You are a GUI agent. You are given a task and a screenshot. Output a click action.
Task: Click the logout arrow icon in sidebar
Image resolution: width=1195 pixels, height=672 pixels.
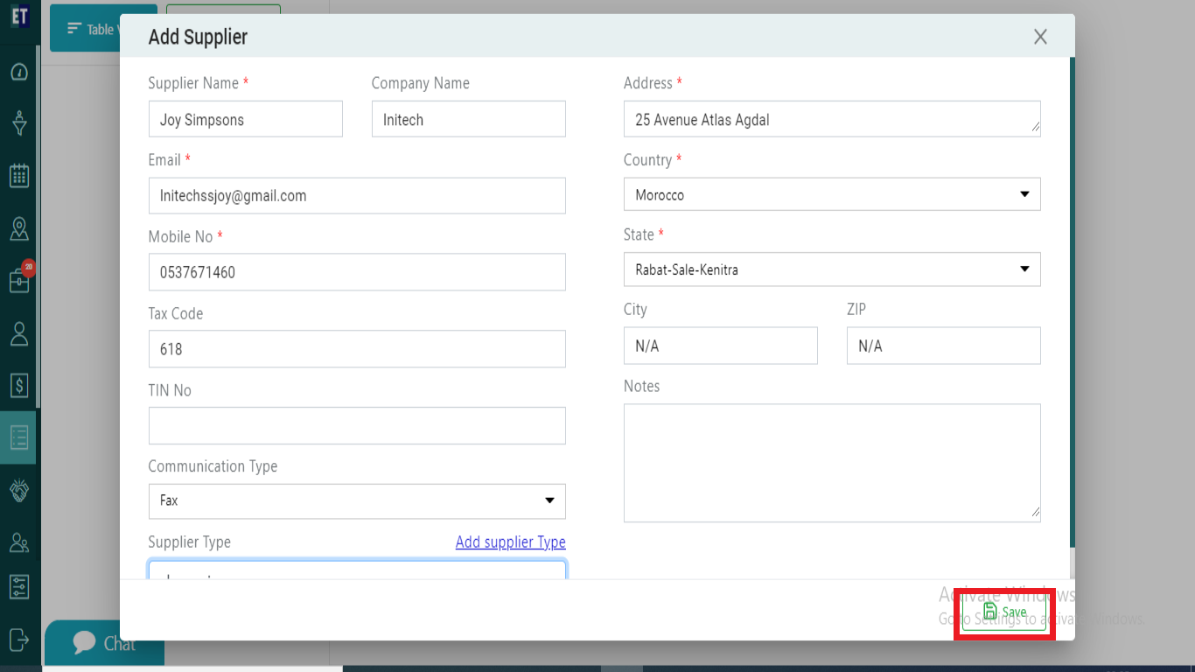pyautogui.click(x=19, y=639)
